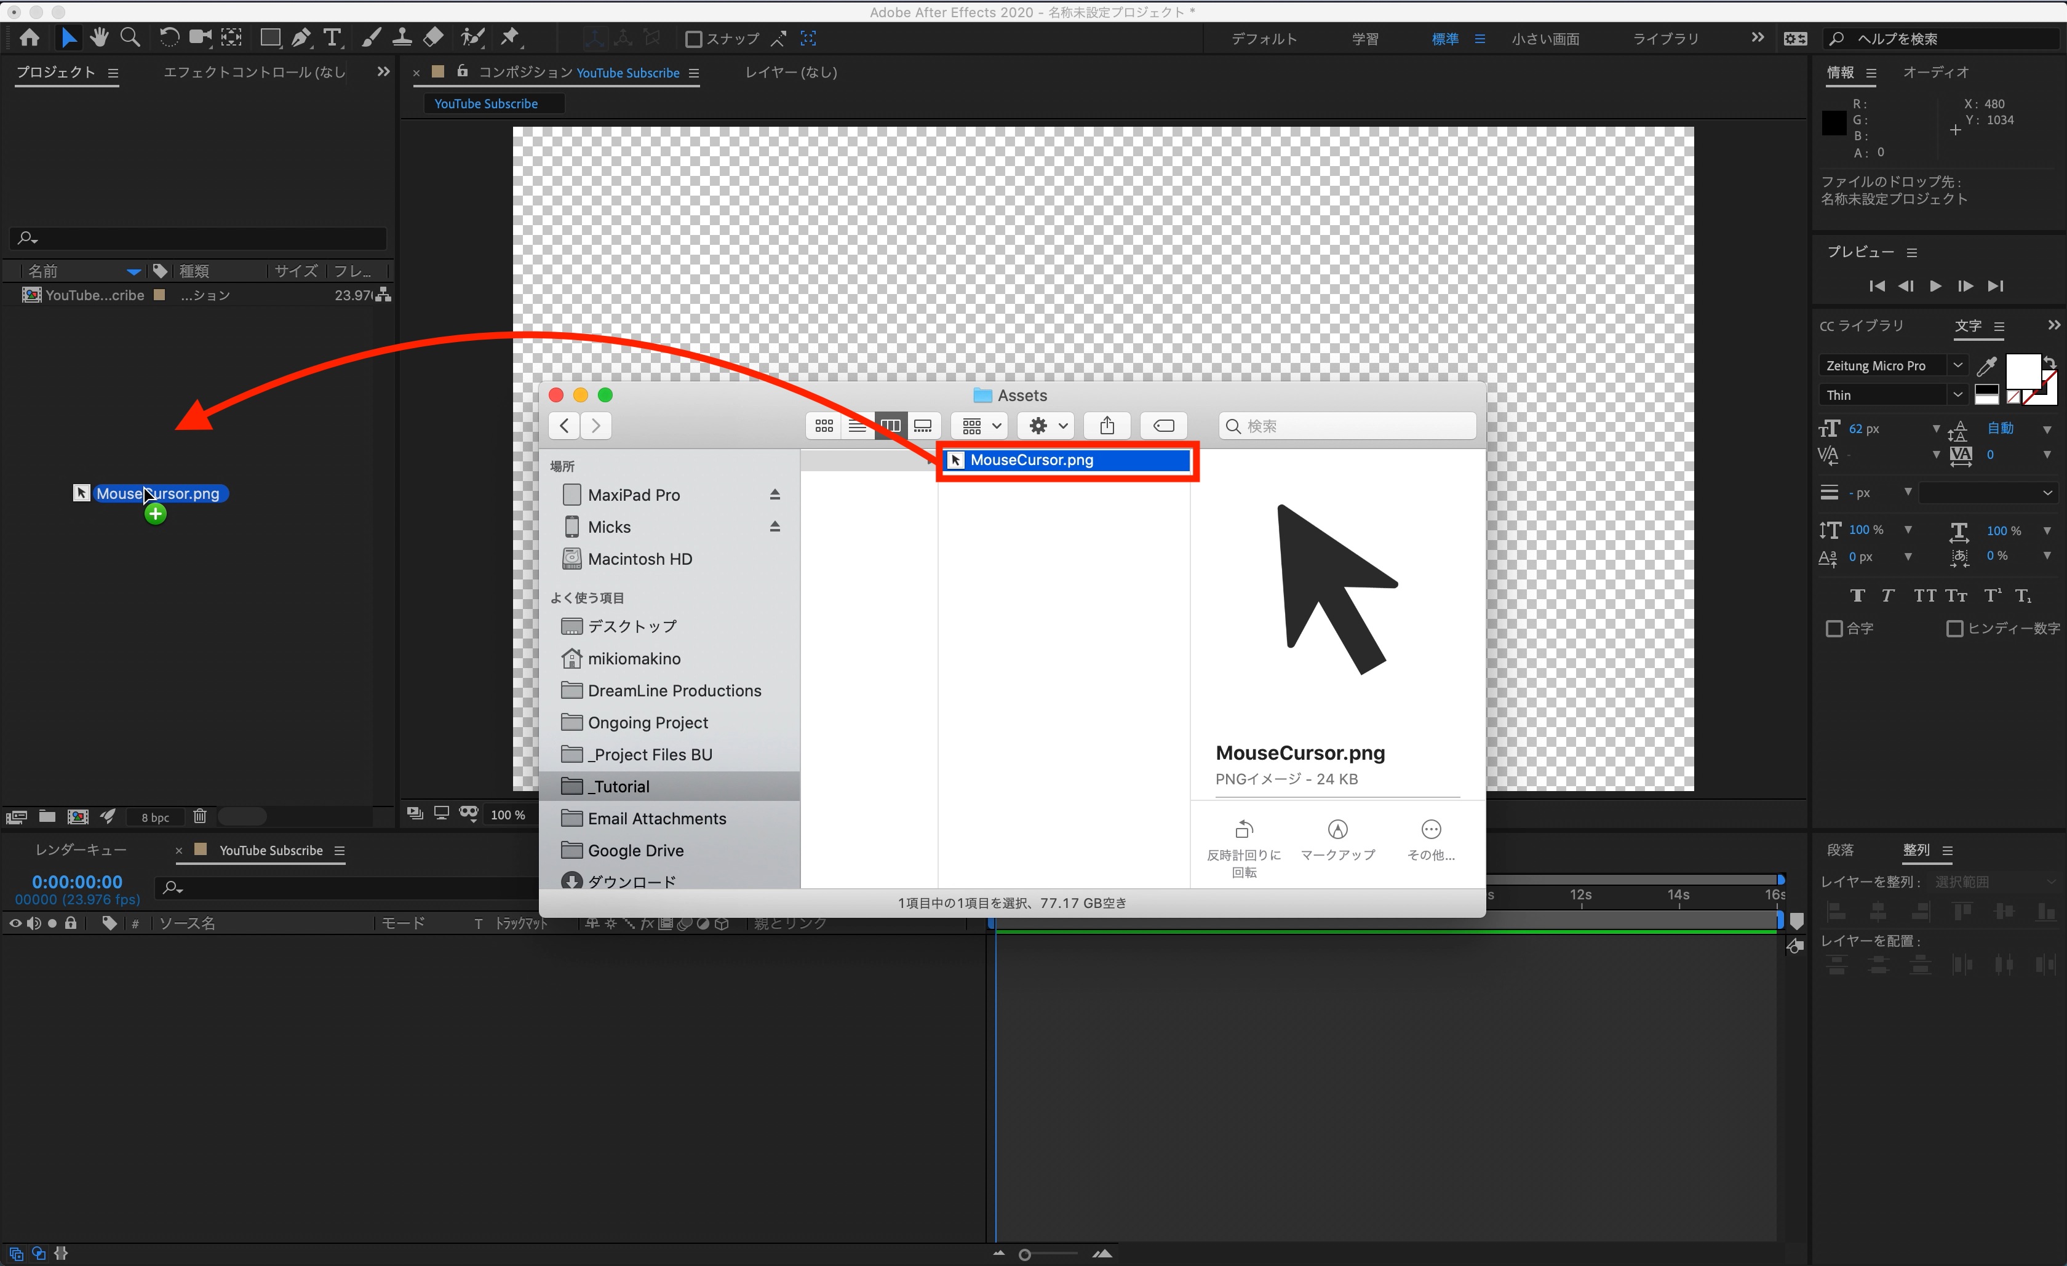Switch to the オーディオ tab

[1935, 72]
